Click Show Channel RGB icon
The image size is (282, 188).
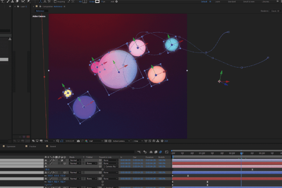click(86, 141)
